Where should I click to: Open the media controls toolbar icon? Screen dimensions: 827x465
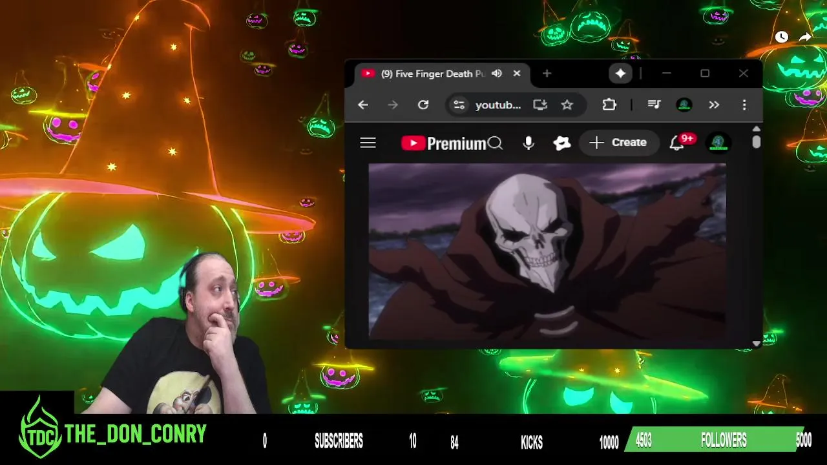[x=653, y=105]
